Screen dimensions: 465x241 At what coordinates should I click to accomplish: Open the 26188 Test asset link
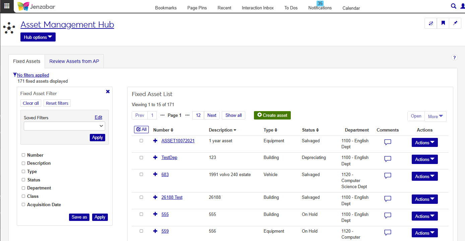click(172, 197)
